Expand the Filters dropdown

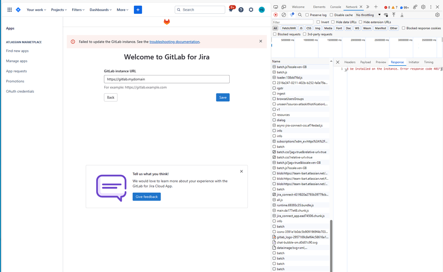click(78, 10)
